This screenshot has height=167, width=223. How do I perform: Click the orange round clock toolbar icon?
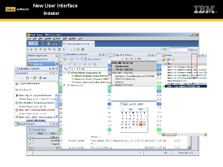[x=78, y=49]
